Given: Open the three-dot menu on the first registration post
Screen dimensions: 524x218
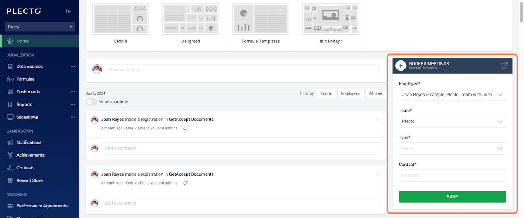Looking at the screenshot, I should point(377,120).
